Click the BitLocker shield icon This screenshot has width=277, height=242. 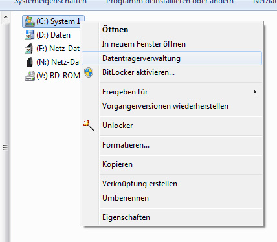point(89,72)
